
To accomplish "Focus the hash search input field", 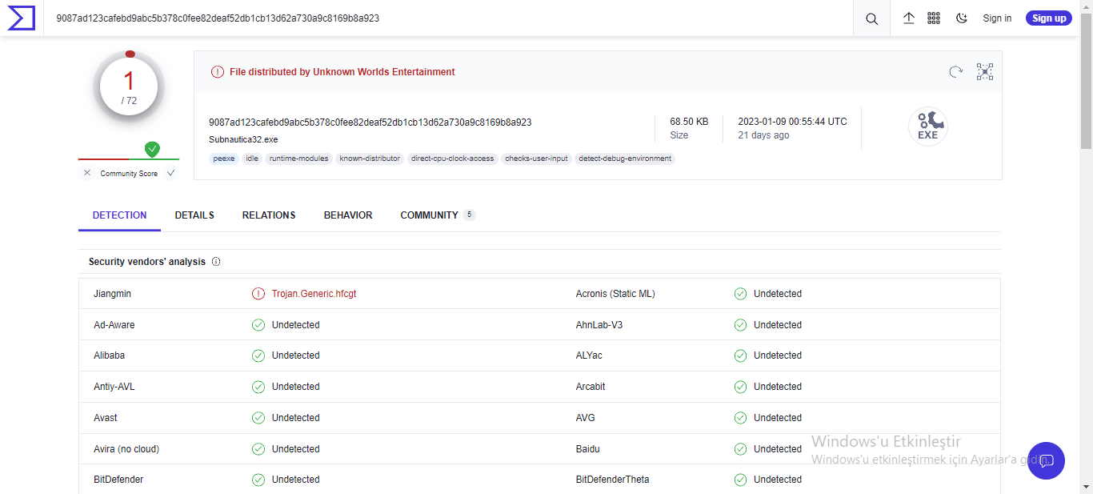I will coord(448,18).
